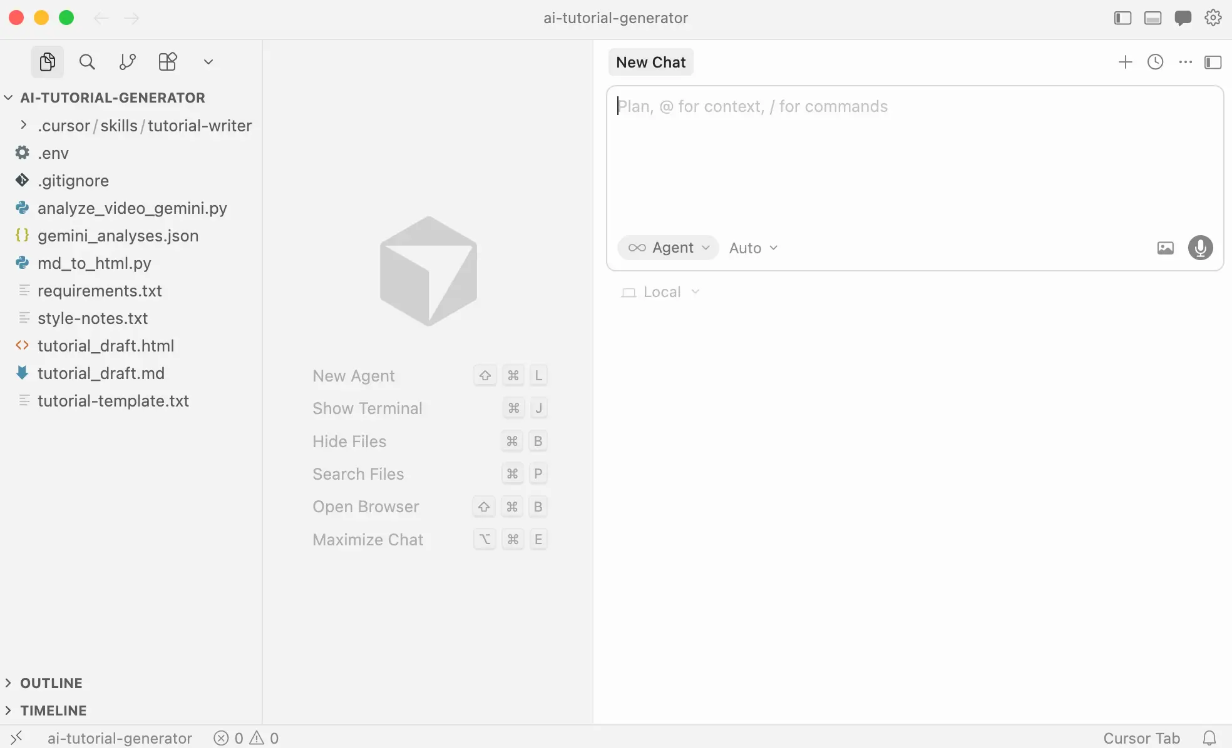The height and width of the screenshot is (748, 1232).
Task: Open requirements.txt from the file tree
Action: (x=99, y=290)
